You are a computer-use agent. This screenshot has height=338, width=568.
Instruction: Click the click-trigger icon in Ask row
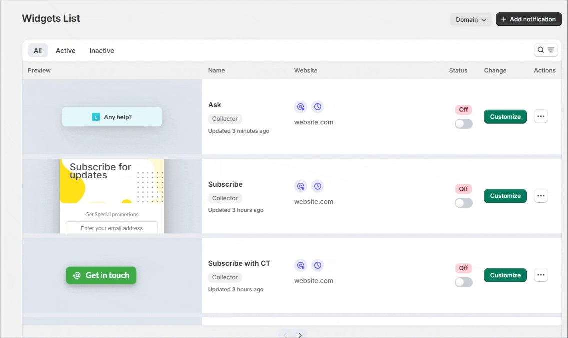[x=300, y=107]
